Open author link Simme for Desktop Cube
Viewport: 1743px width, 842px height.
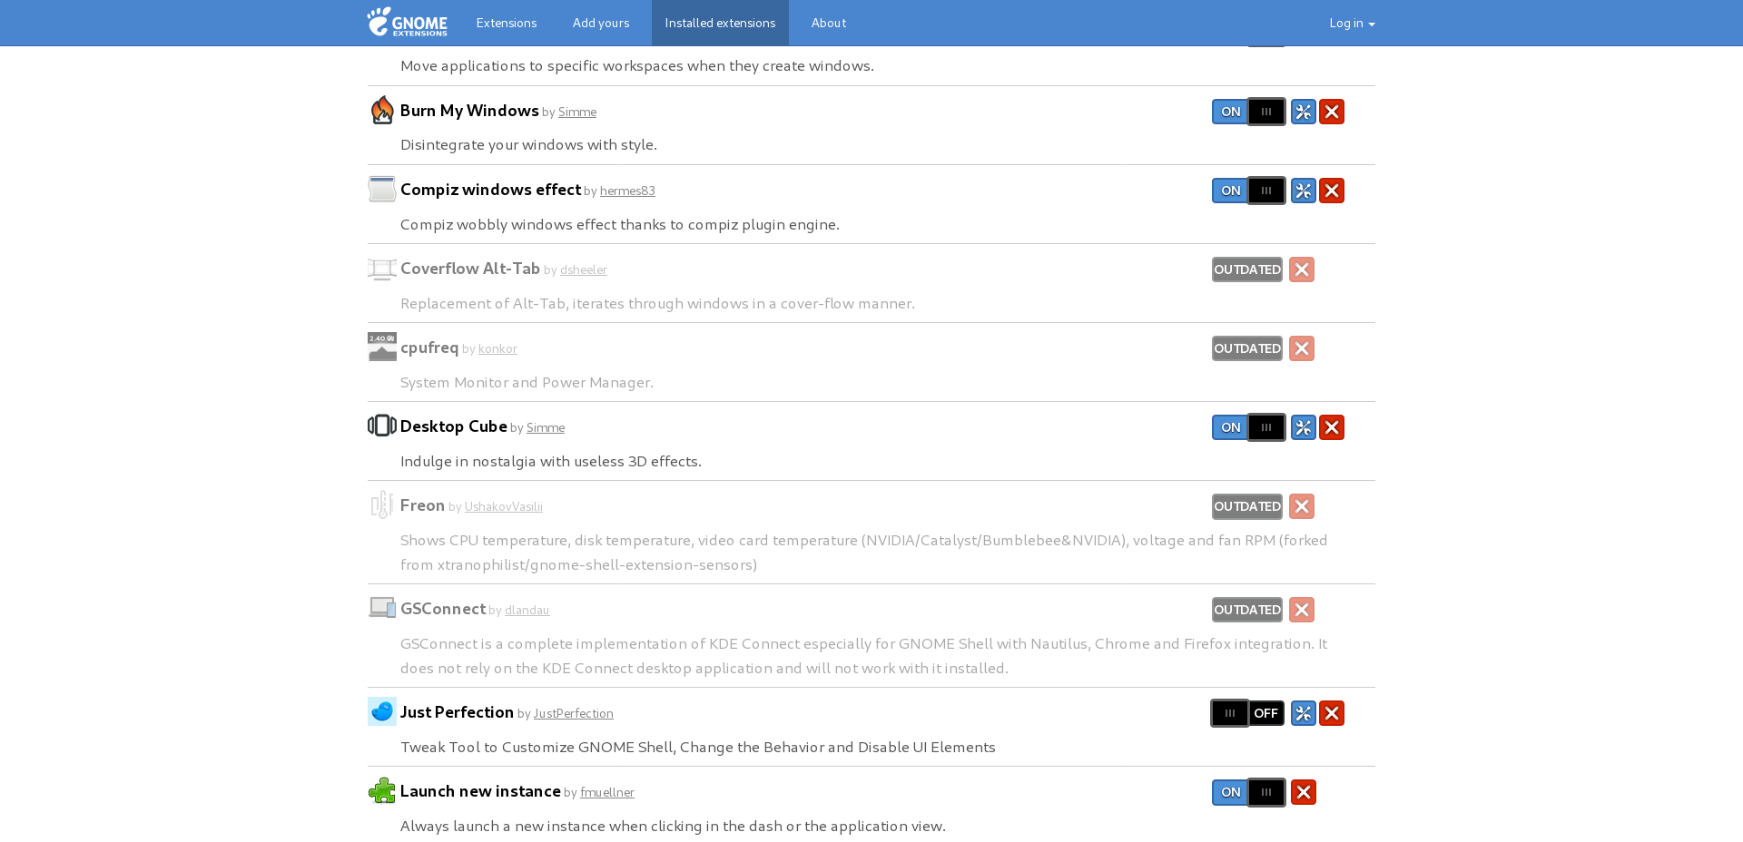[545, 426]
